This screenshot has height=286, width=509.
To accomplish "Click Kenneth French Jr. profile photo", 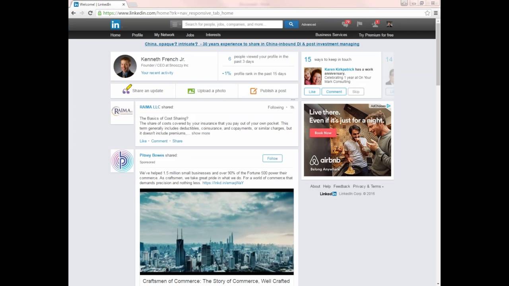I will pyautogui.click(x=125, y=66).
